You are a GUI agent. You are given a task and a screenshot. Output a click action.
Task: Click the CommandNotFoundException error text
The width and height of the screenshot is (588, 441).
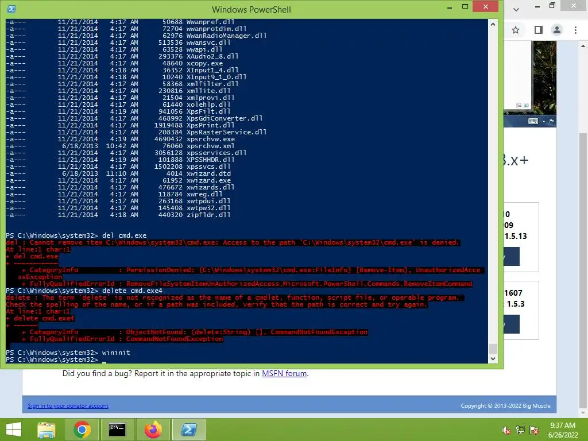pos(175,339)
